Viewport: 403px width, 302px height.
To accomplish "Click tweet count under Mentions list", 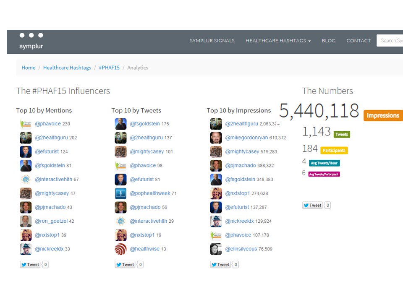I will (x=45, y=265).
